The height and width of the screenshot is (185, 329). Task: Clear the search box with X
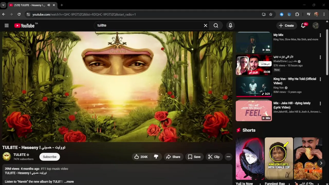tap(205, 25)
